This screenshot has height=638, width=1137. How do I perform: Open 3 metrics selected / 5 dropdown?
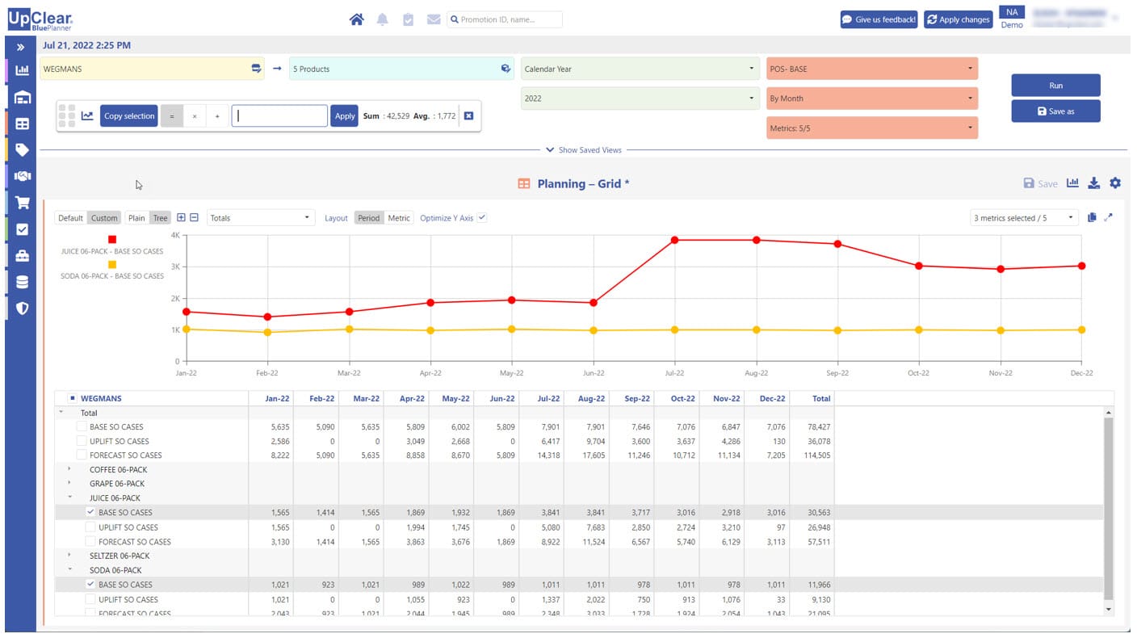[1024, 217]
